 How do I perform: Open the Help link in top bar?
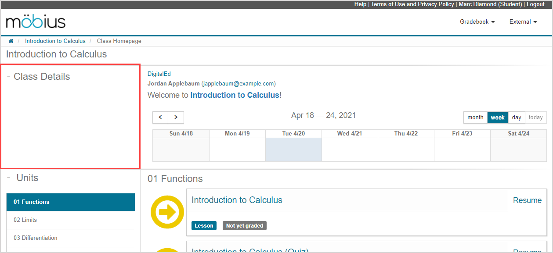pyautogui.click(x=360, y=4)
